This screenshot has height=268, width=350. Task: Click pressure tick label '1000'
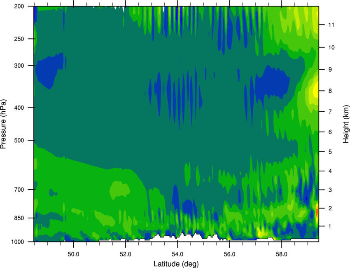tap(17, 242)
